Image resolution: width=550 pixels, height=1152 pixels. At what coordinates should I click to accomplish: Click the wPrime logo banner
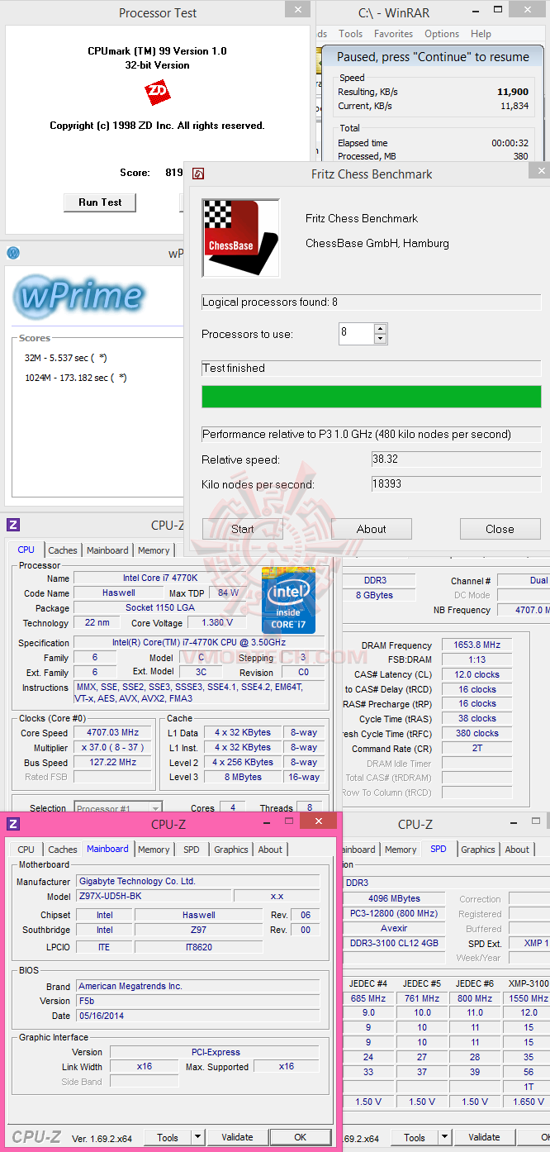(x=81, y=295)
